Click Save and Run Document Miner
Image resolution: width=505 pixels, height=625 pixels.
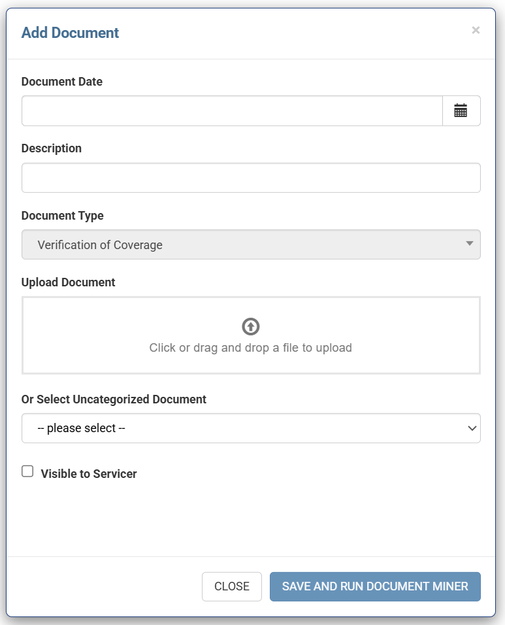point(375,586)
